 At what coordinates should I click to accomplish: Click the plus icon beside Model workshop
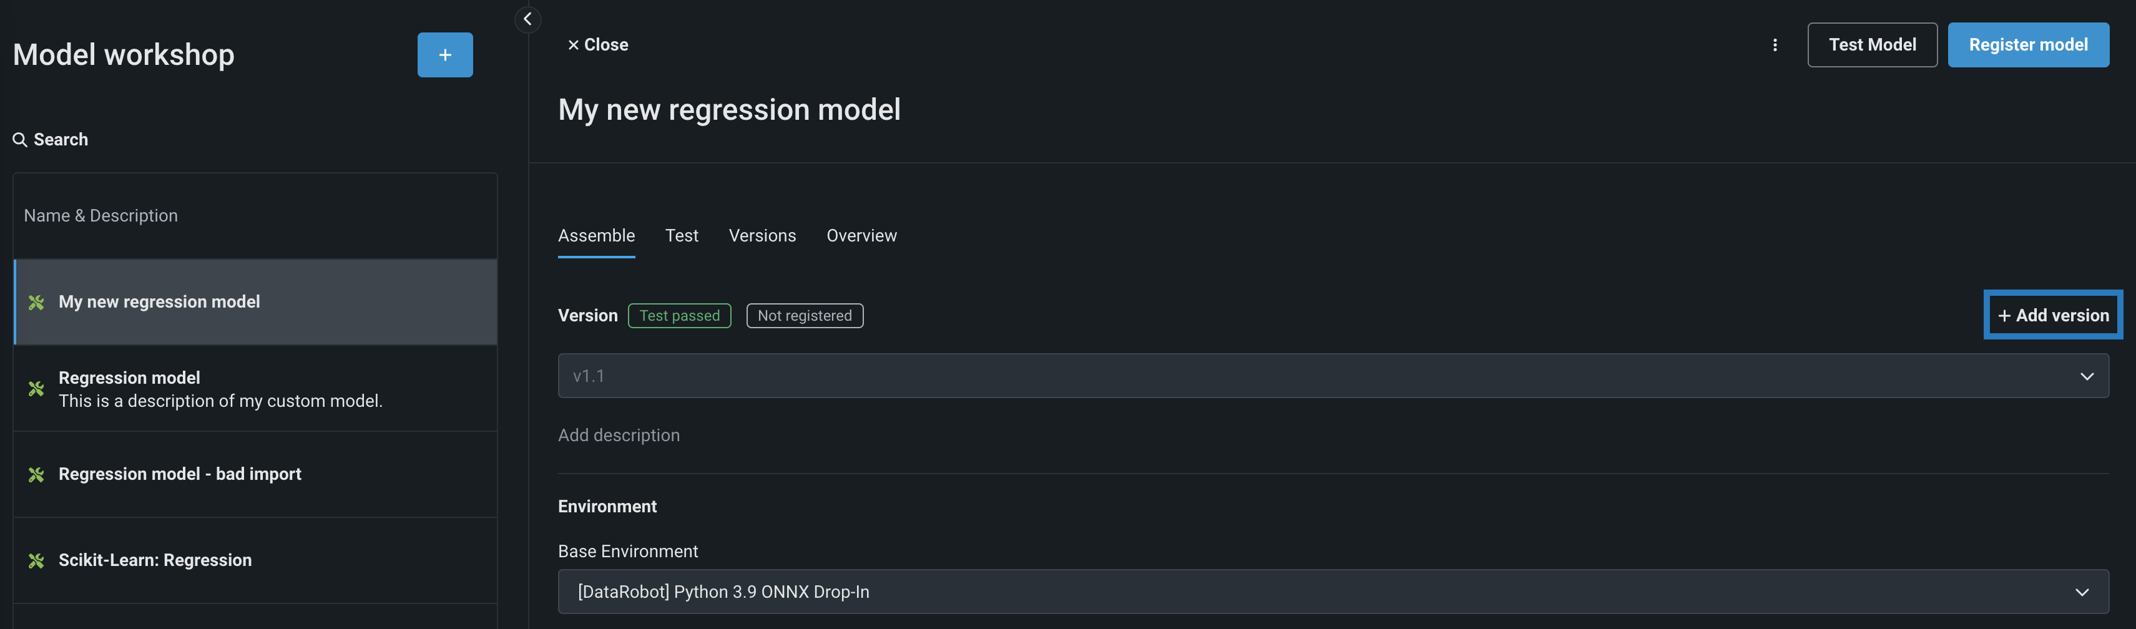pyautogui.click(x=444, y=55)
